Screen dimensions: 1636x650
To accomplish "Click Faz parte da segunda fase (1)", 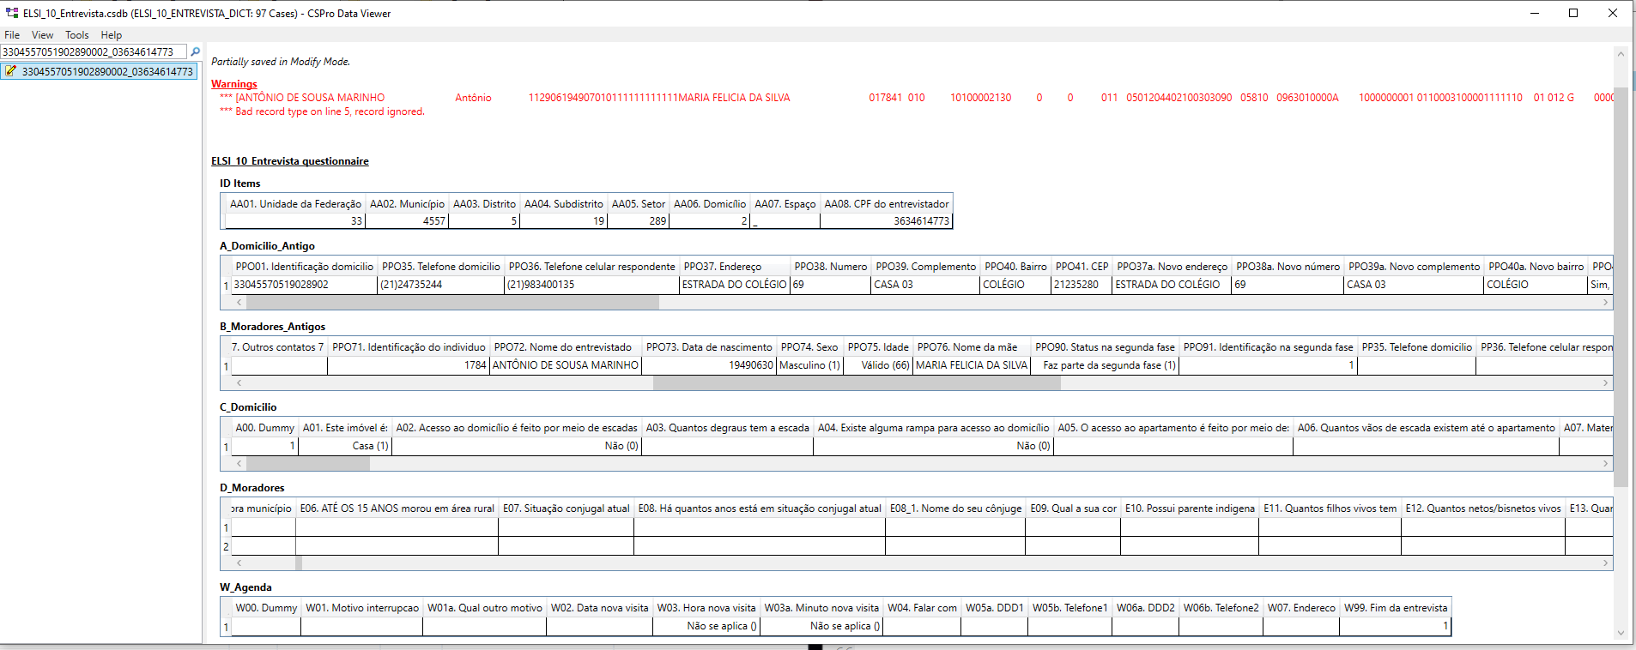I will (1105, 365).
